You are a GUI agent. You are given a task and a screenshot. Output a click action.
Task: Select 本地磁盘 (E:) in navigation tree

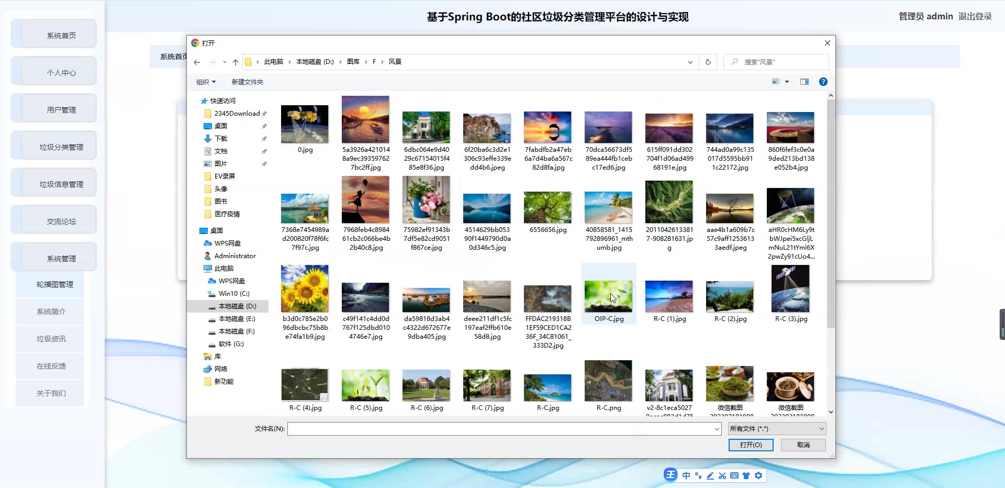pos(237,319)
